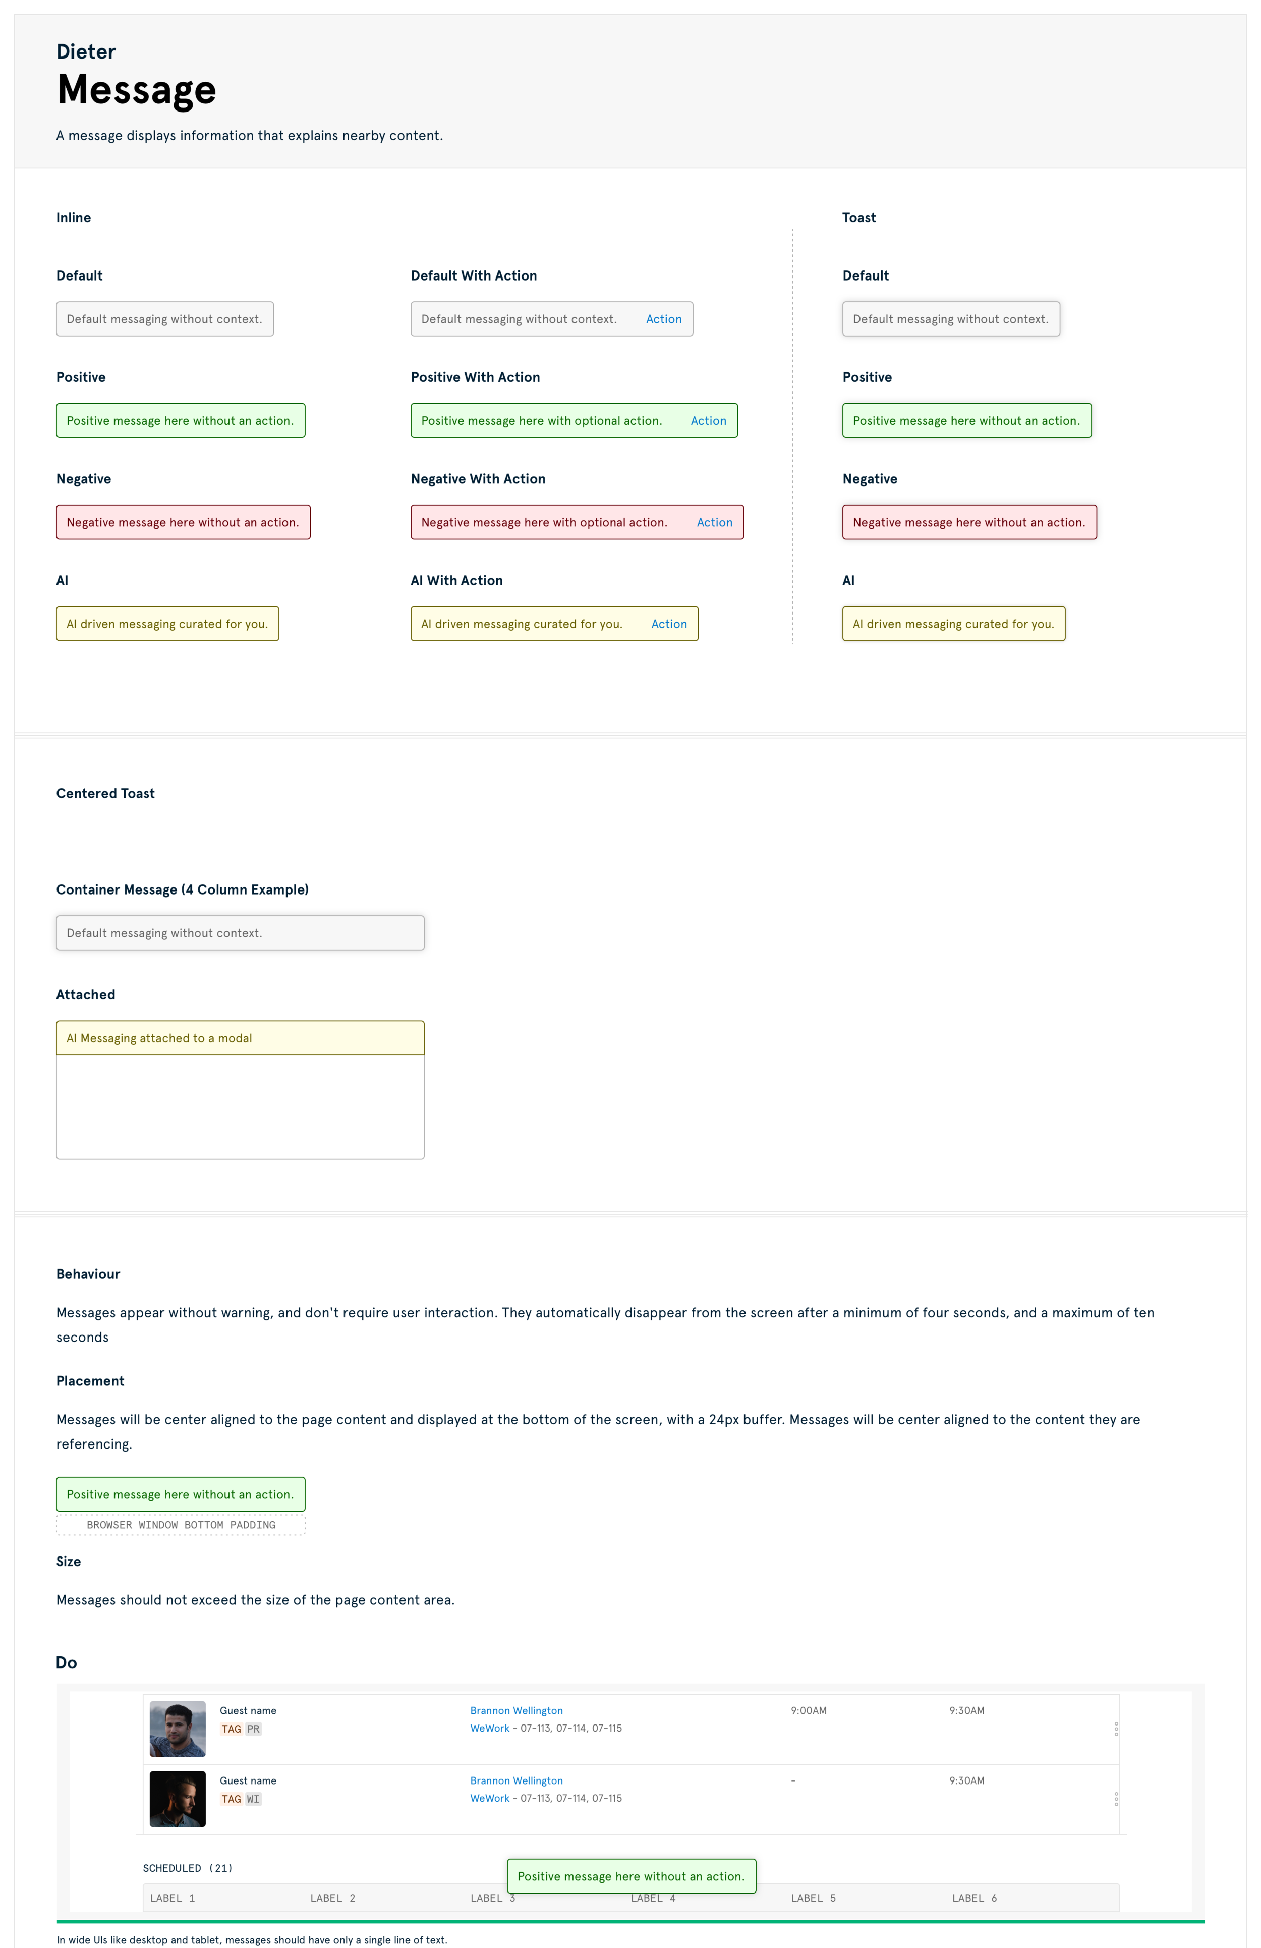Open the second row's WeWork link
1261x1948 pixels.
pyautogui.click(x=489, y=1798)
